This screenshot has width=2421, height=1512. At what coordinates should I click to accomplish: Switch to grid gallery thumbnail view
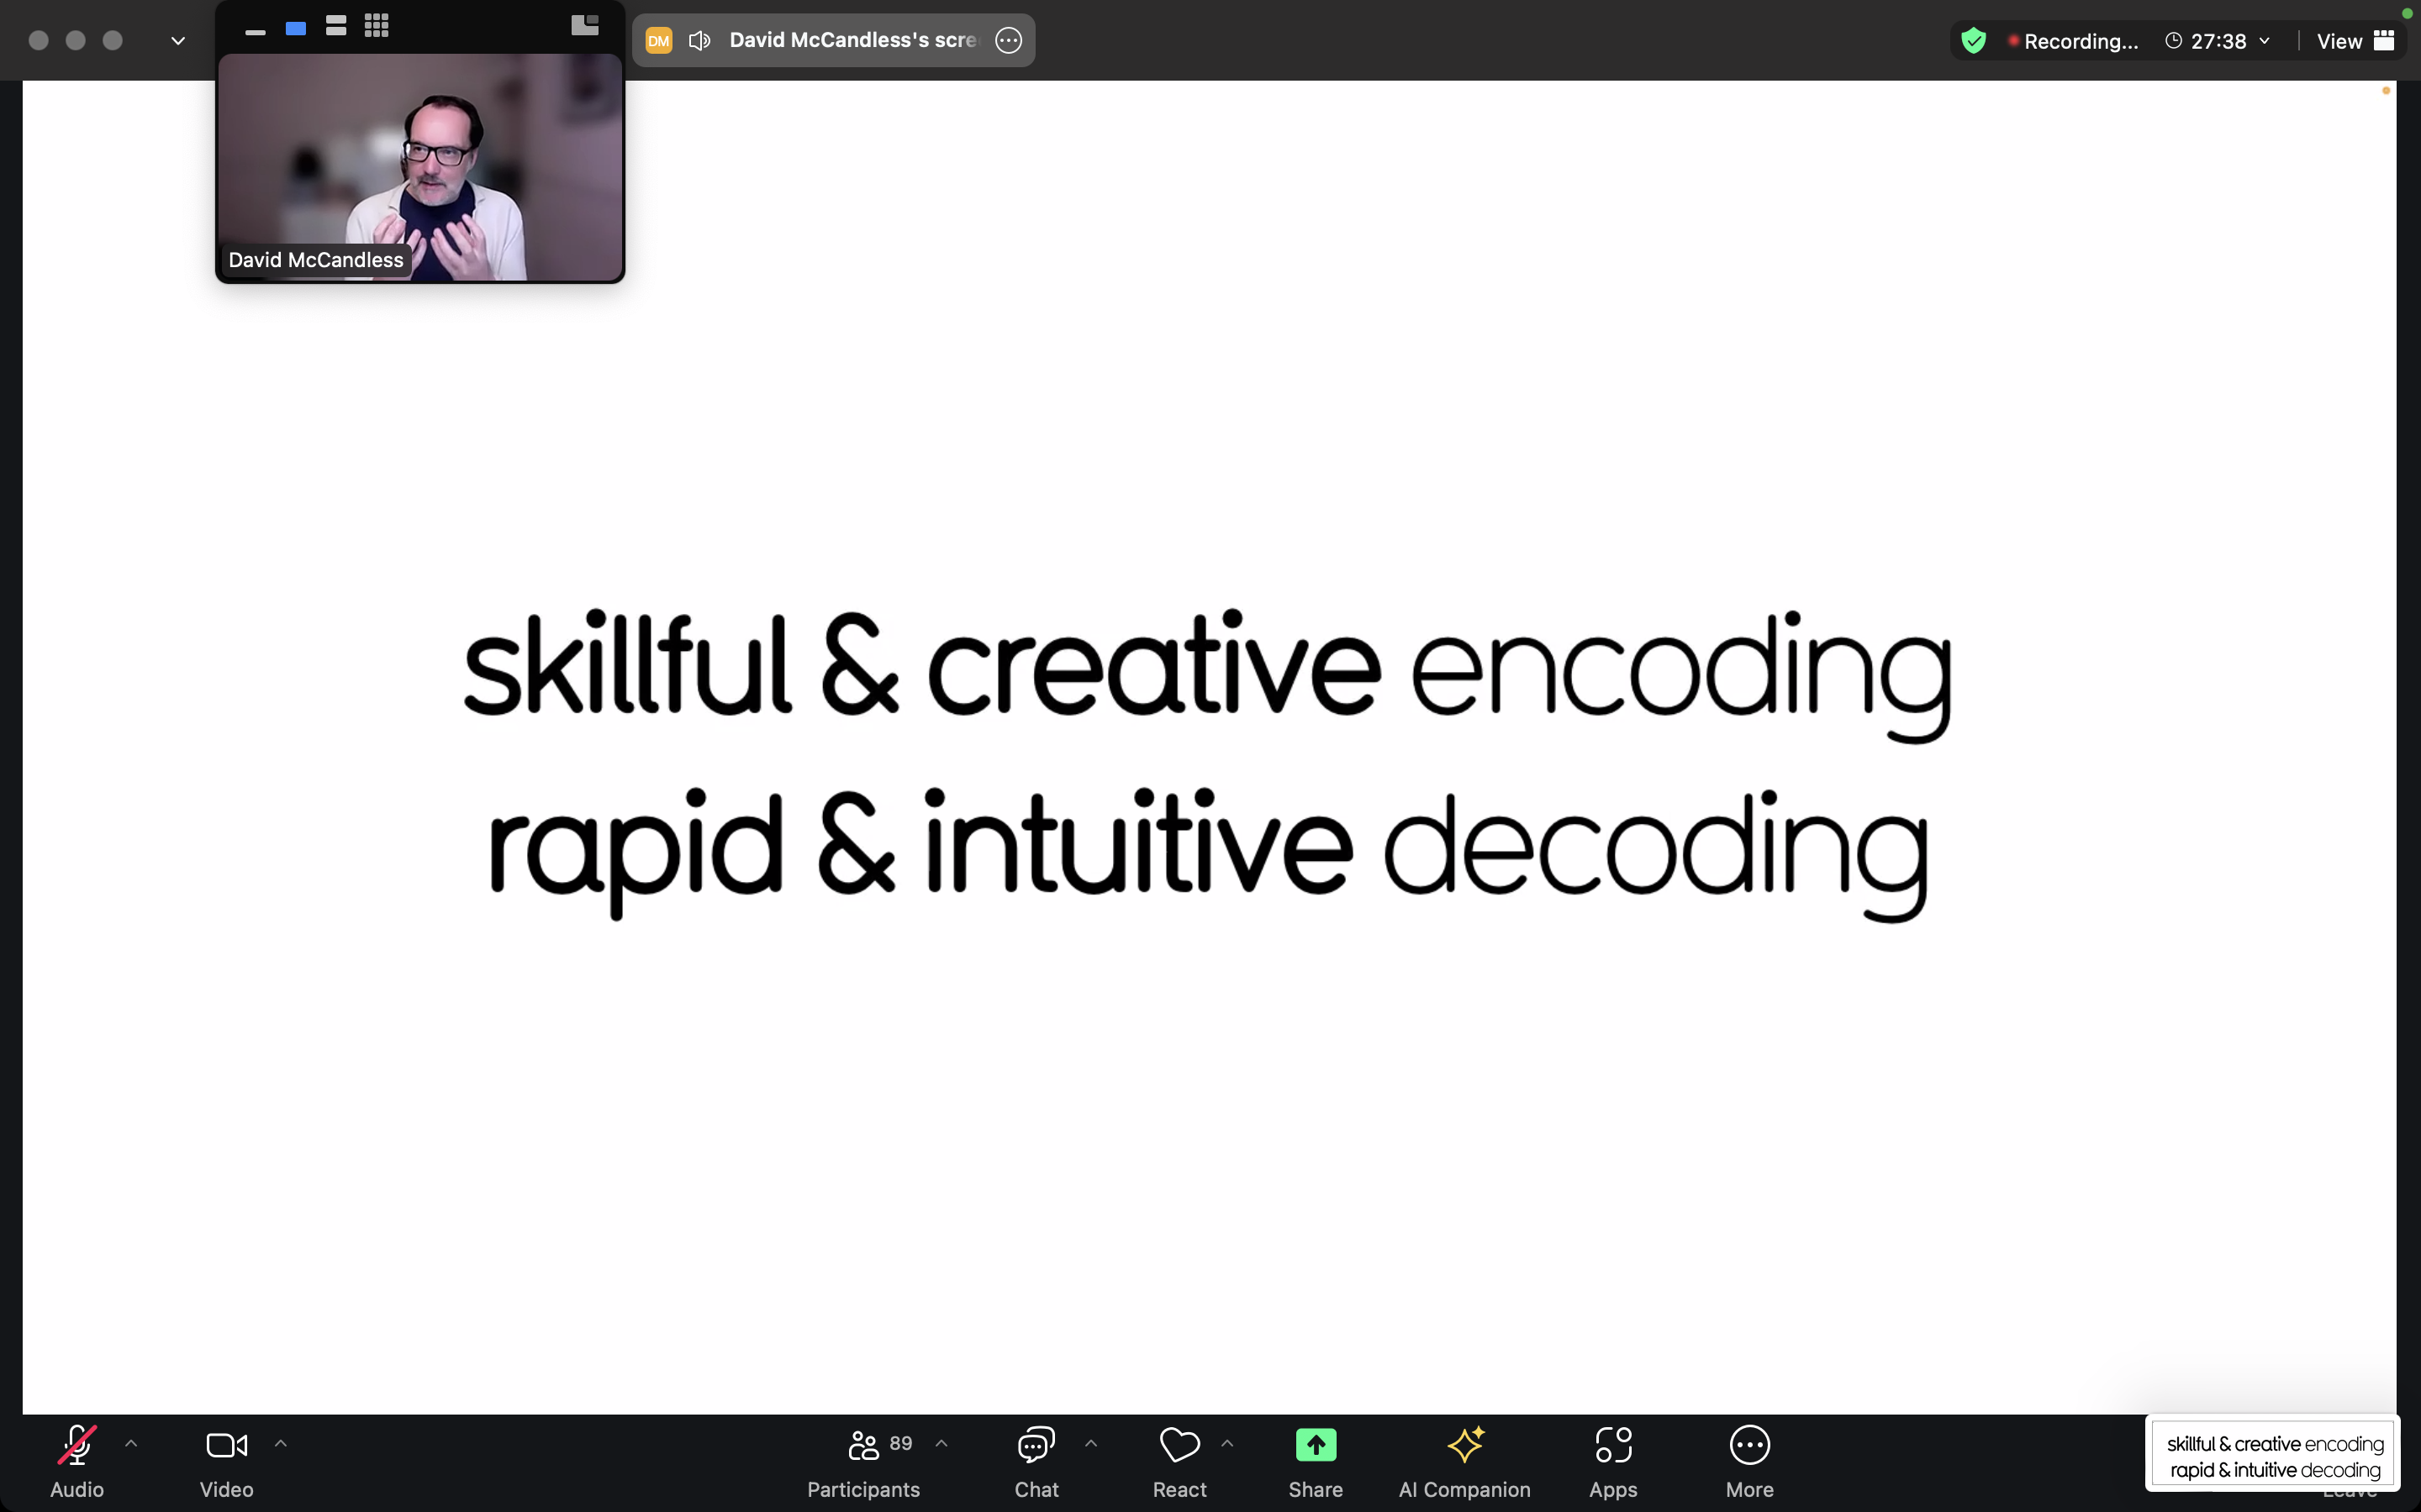(x=376, y=26)
